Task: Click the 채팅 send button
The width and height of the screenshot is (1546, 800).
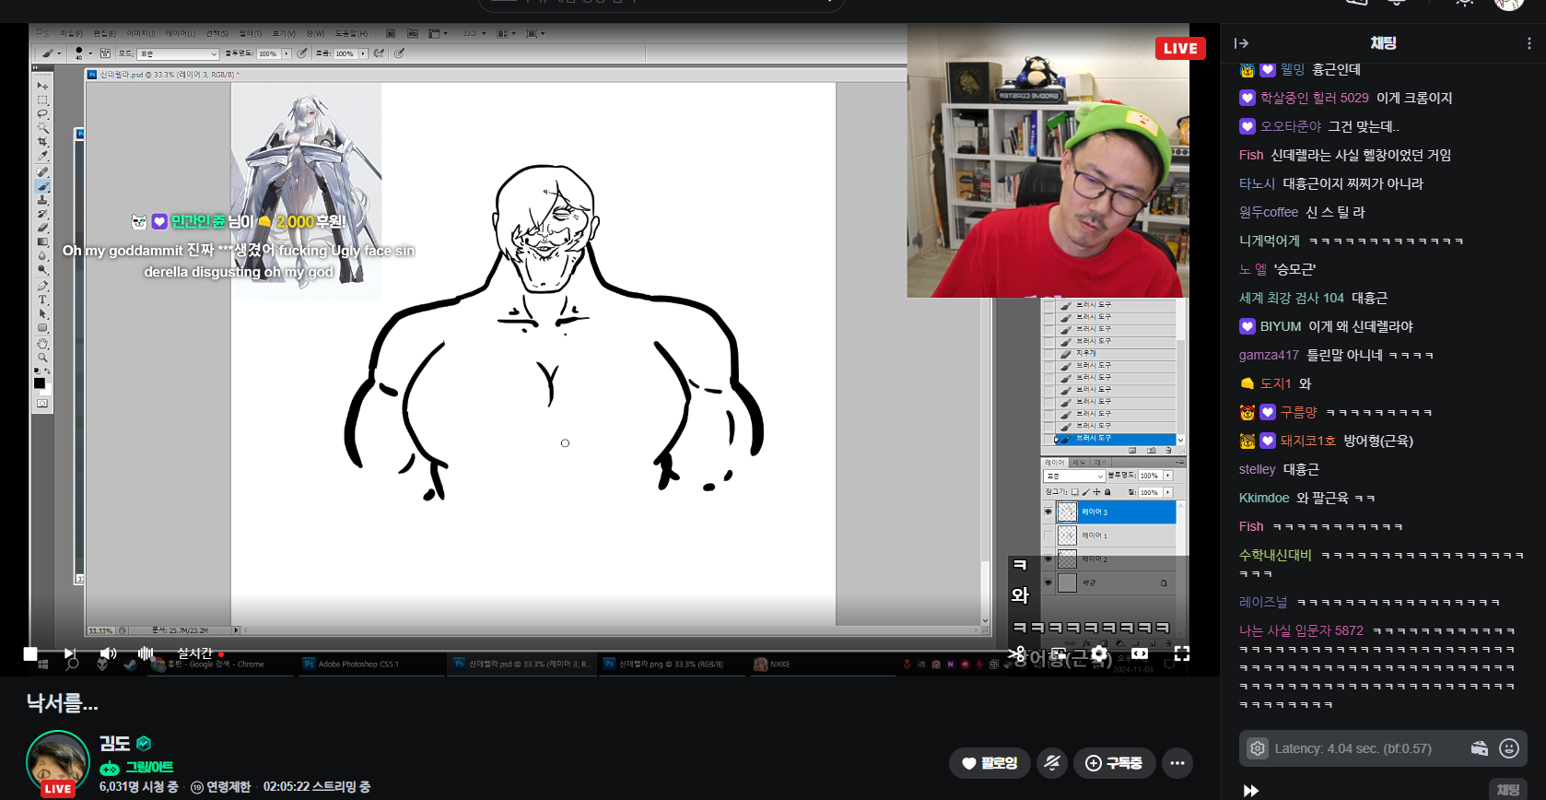Action: tap(1508, 790)
